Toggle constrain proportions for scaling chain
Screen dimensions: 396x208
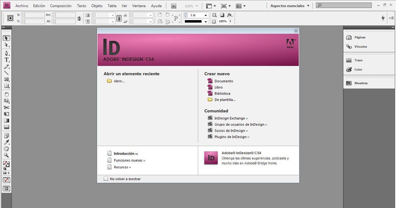119,18
